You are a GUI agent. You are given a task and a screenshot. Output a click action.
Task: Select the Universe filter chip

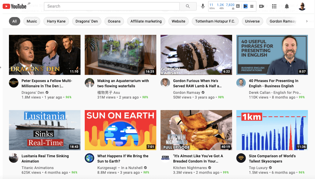pyautogui.click(x=252, y=21)
